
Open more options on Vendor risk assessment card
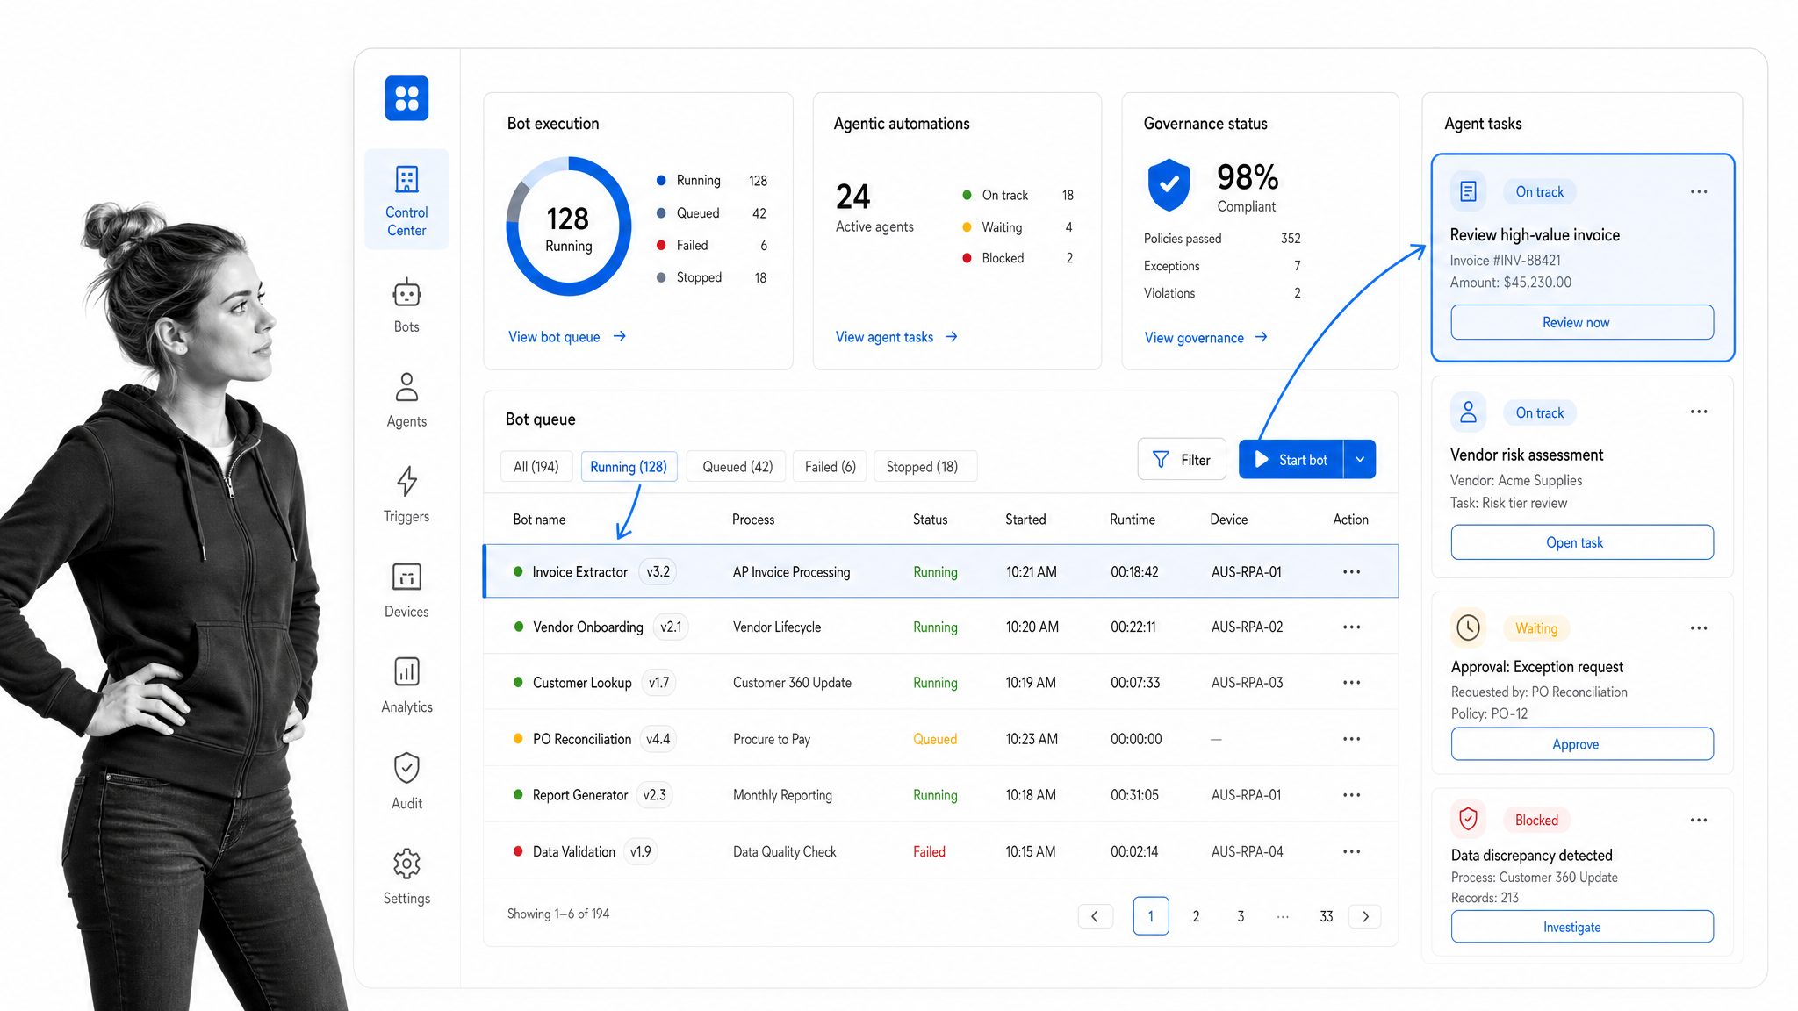1699,412
